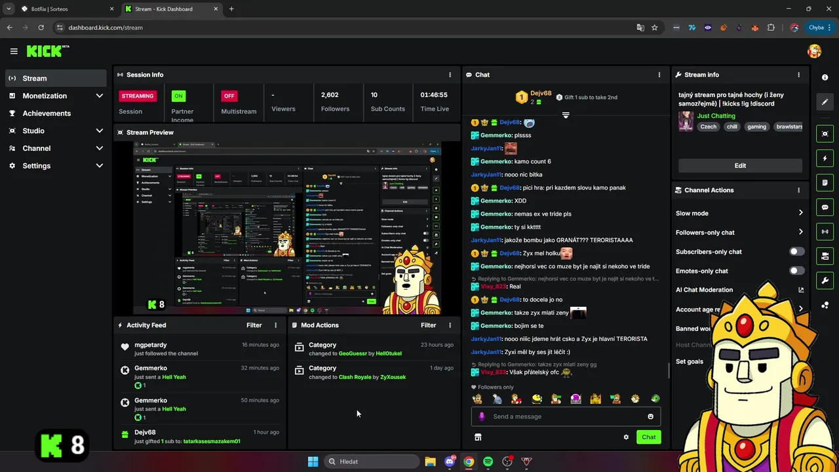Open Spotify from the taskbar
Image resolution: width=839 pixels, height=472 pixels.
tap(488, 462)
